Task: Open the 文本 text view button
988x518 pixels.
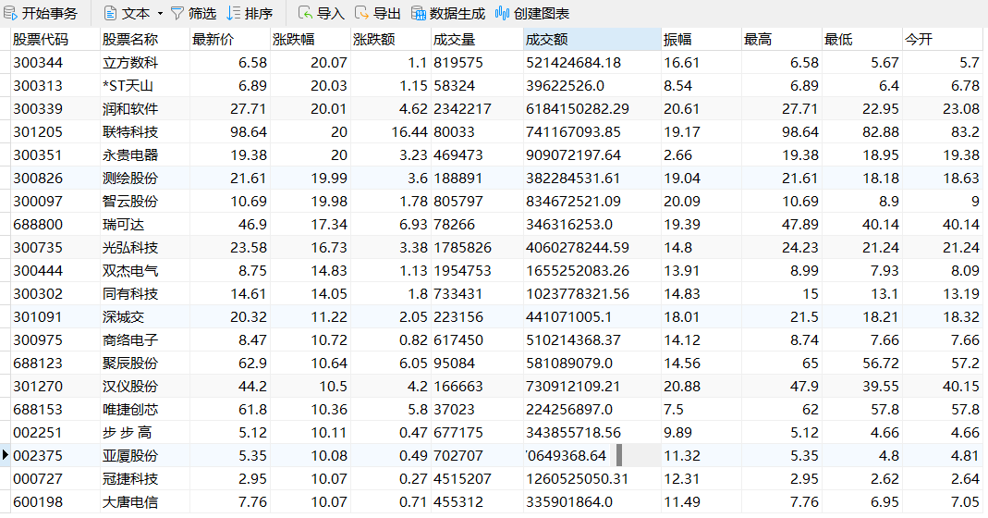Action: click(x=127, y=13)
